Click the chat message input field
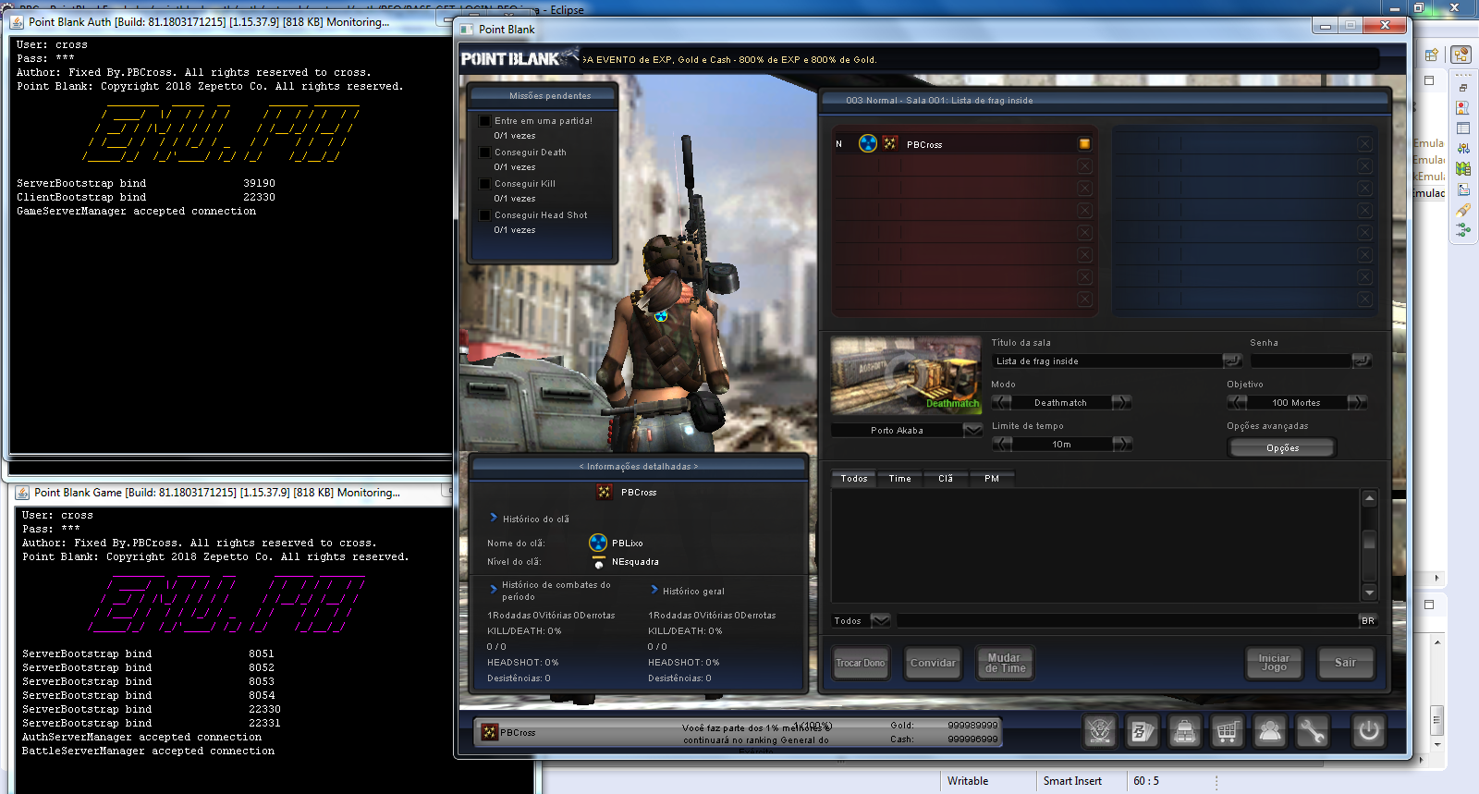This screenshot has width=1479, height=794. point(1126,620)
